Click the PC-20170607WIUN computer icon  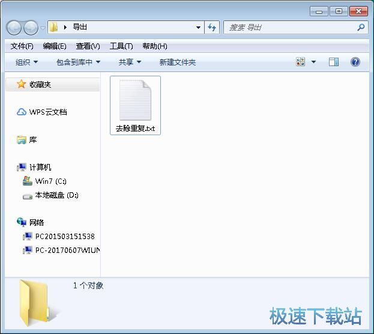(x=28, y=251)
